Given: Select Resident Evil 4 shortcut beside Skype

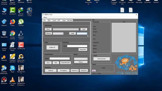Looking at the screenshot, I should [21, 70].
